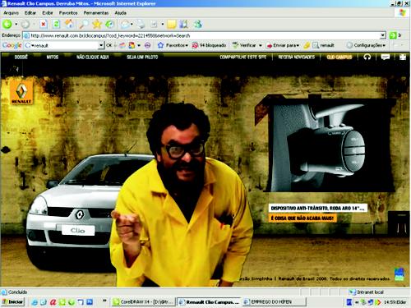Click the Edit document toolbar icon
The width and height of the screenshot is (411, 308).
(155, 24)
